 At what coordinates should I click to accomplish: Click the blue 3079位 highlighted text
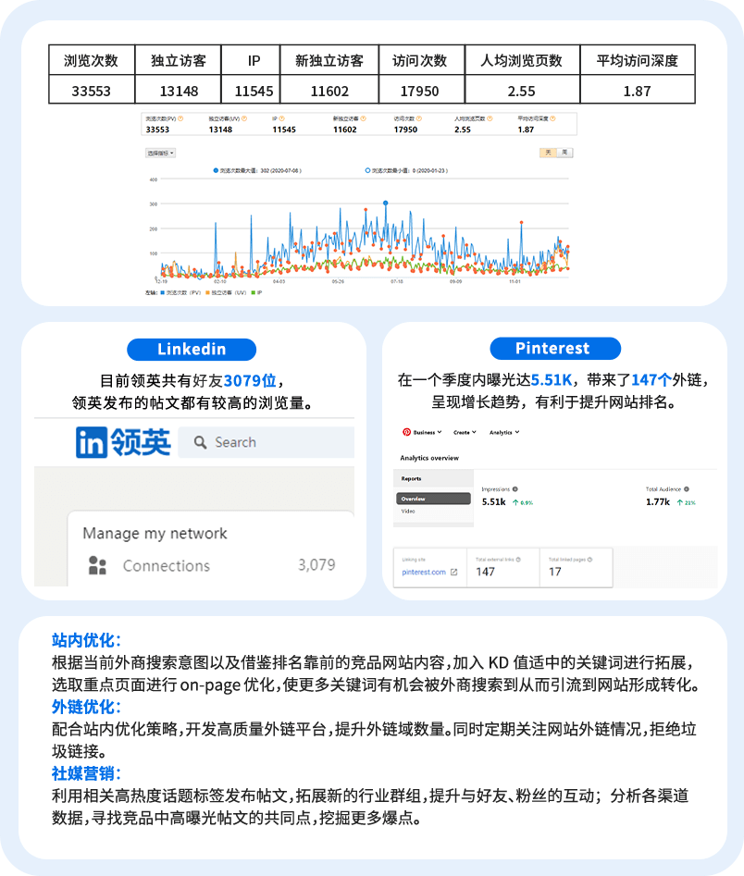click(x=250, y=380)
